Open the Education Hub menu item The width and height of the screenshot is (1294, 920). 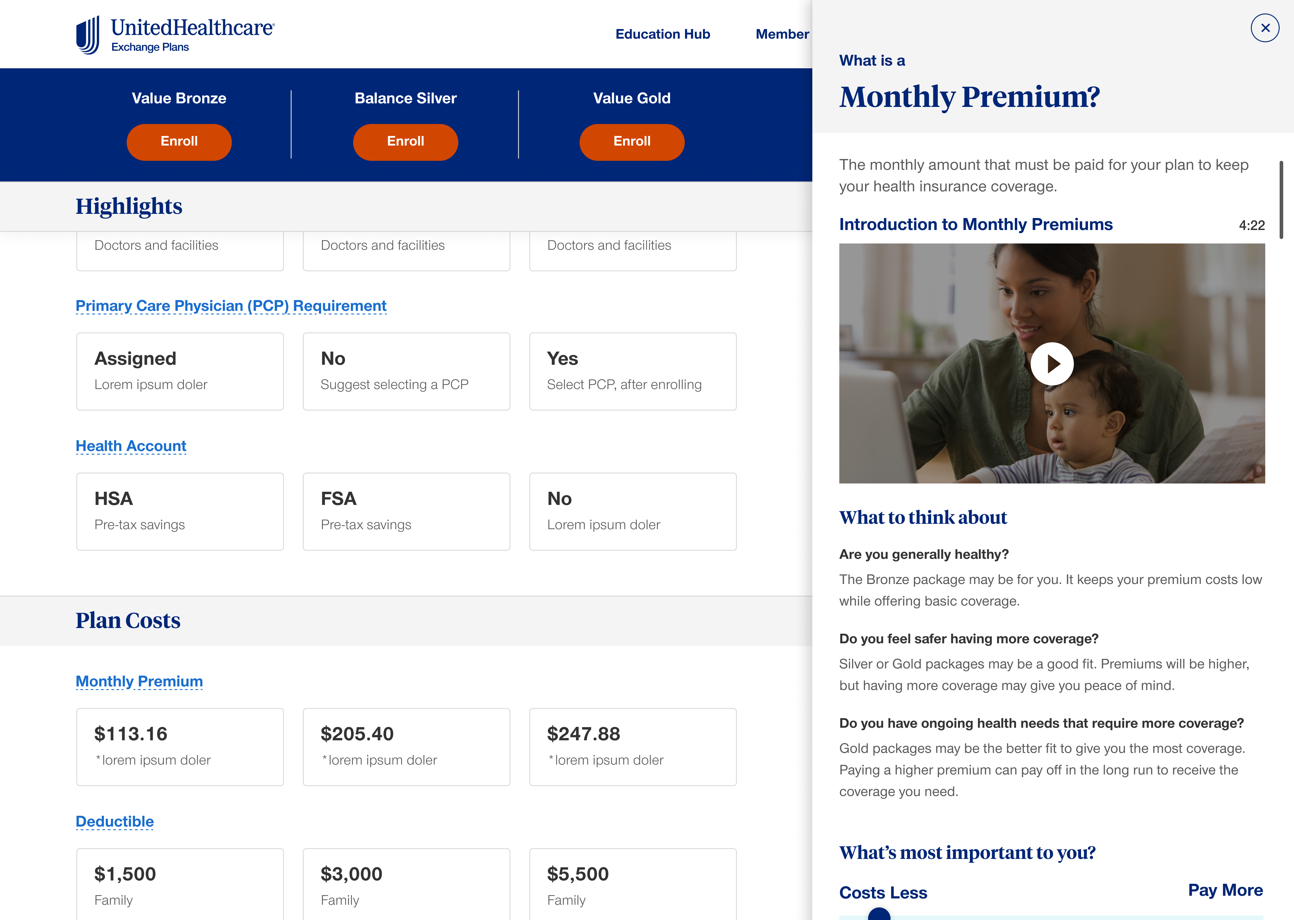tap(662, 34)
